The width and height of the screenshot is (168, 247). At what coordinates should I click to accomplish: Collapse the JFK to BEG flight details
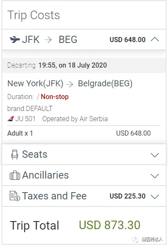coord(155,40)
